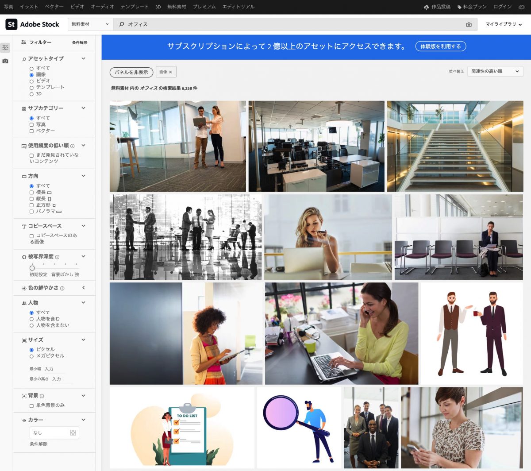Open visual search camera icon in search bar
531x471 pixels.
click(469, 24)
